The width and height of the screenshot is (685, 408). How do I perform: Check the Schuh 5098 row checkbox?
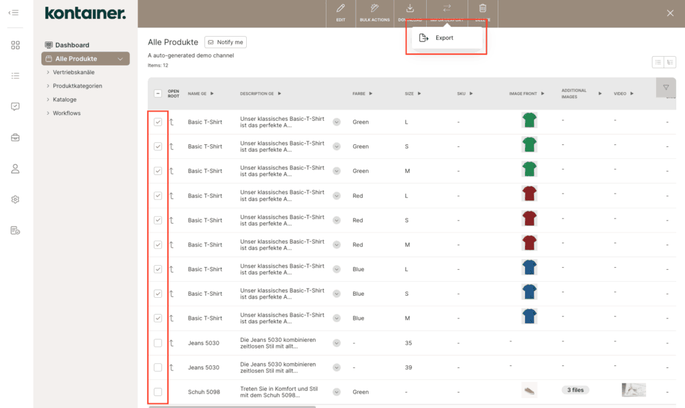pos(158,392)
